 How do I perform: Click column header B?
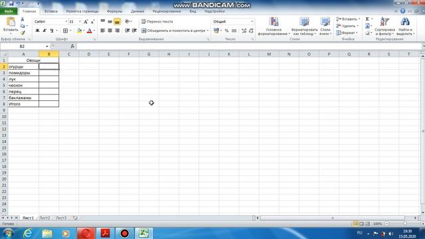tap(48, 54)
